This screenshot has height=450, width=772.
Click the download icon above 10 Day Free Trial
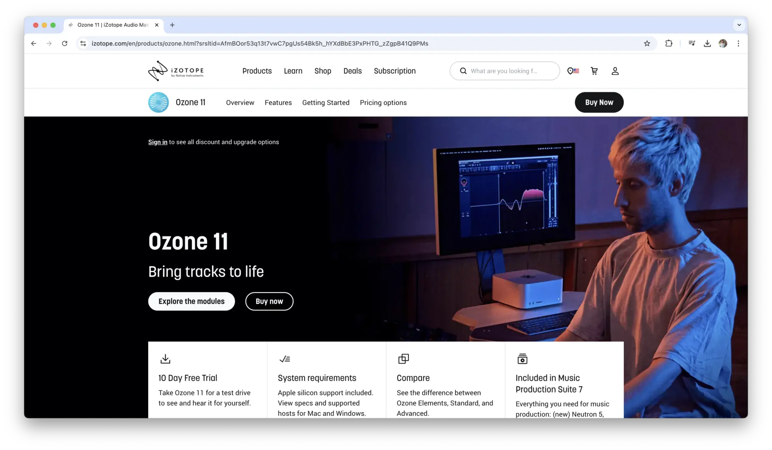[165, 359]
